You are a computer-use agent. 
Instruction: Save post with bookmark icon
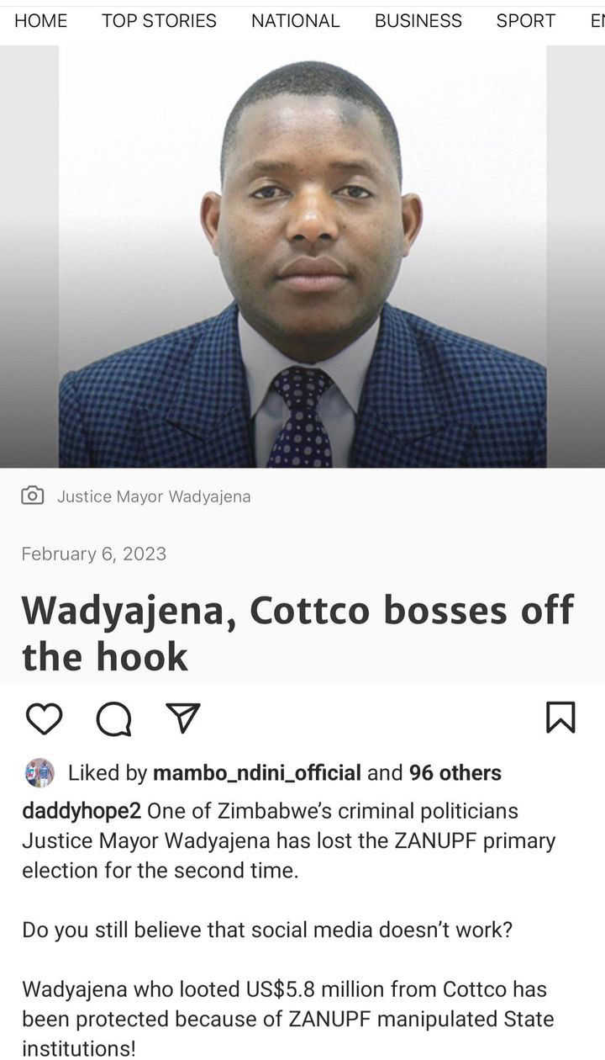coord(560,718)
